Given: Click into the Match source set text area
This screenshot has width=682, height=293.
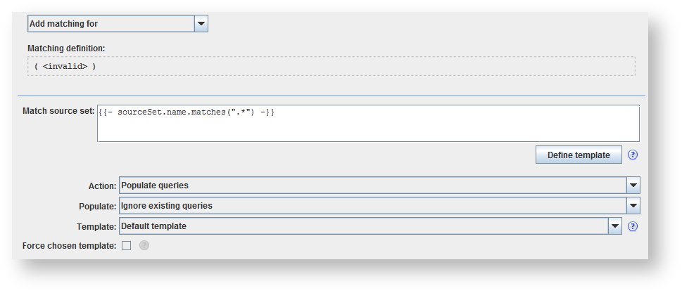Looking at the screenshot, I should coord(368,124).
